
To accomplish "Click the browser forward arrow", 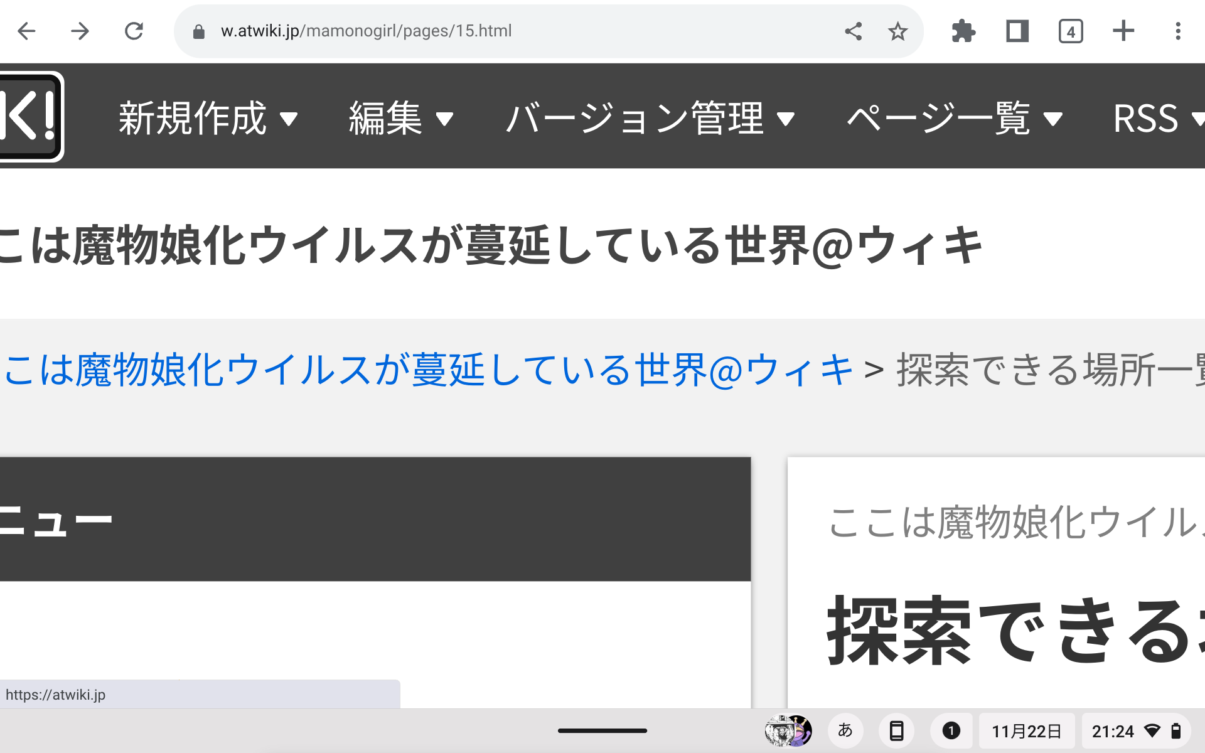I will [x=80, y=31].
